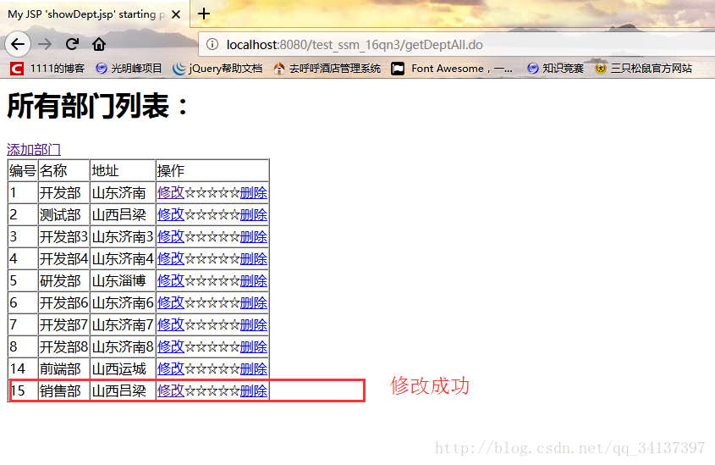Click the ID cell showing 15
Image resolution: width=715 pixels, height=465 pixels.
pyautogui.click(x=23, y=390)
